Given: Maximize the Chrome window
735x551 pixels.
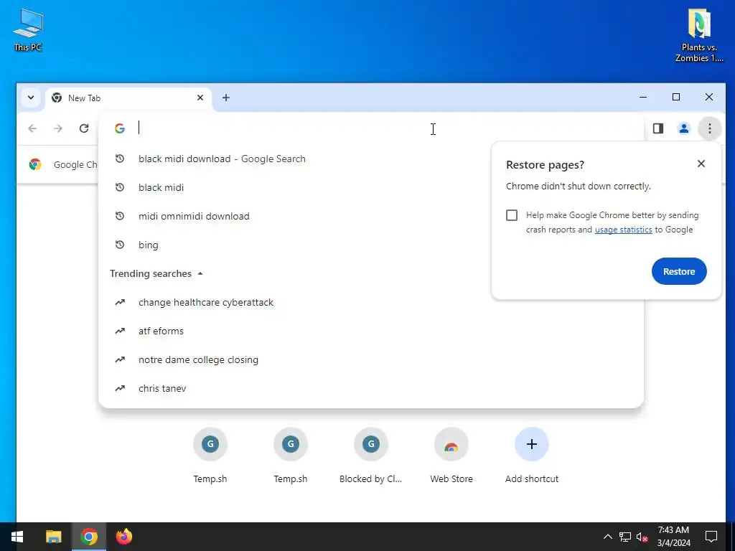Looking at the screenshot, I should point(676,97).
